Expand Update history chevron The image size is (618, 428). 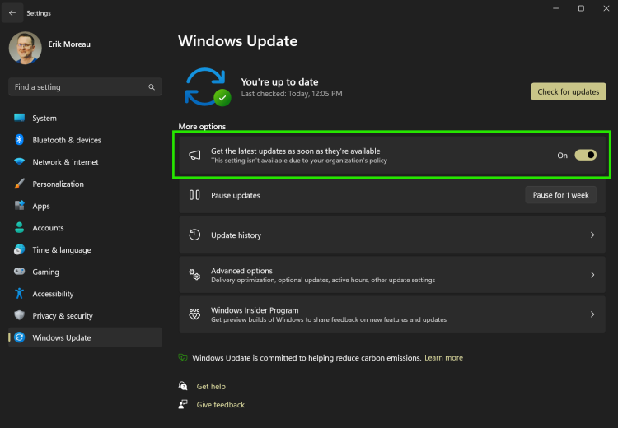[592, 235]
